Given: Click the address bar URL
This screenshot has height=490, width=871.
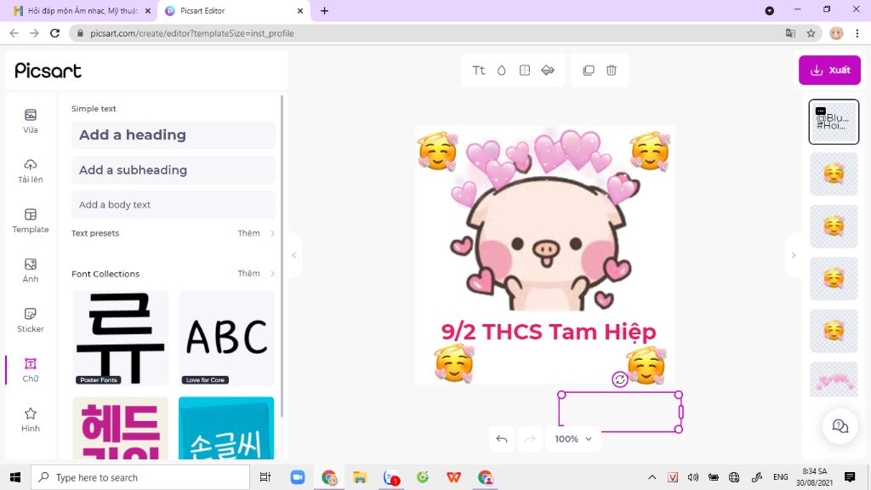Looking at the screenshot, I should click(192, 33).
